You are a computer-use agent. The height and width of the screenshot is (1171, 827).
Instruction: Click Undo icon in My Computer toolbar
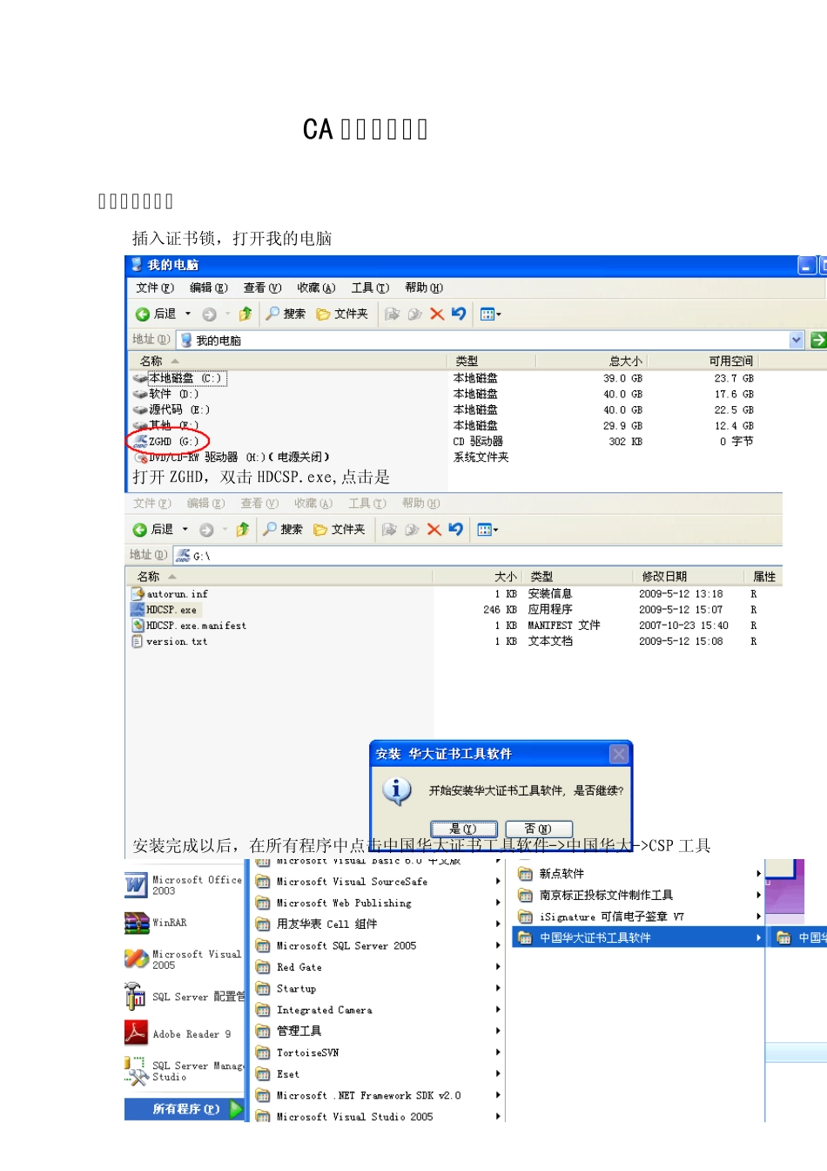point(459,314)
